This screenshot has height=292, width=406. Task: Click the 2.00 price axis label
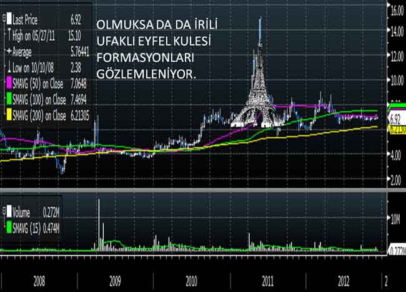(x=396, y=180)
